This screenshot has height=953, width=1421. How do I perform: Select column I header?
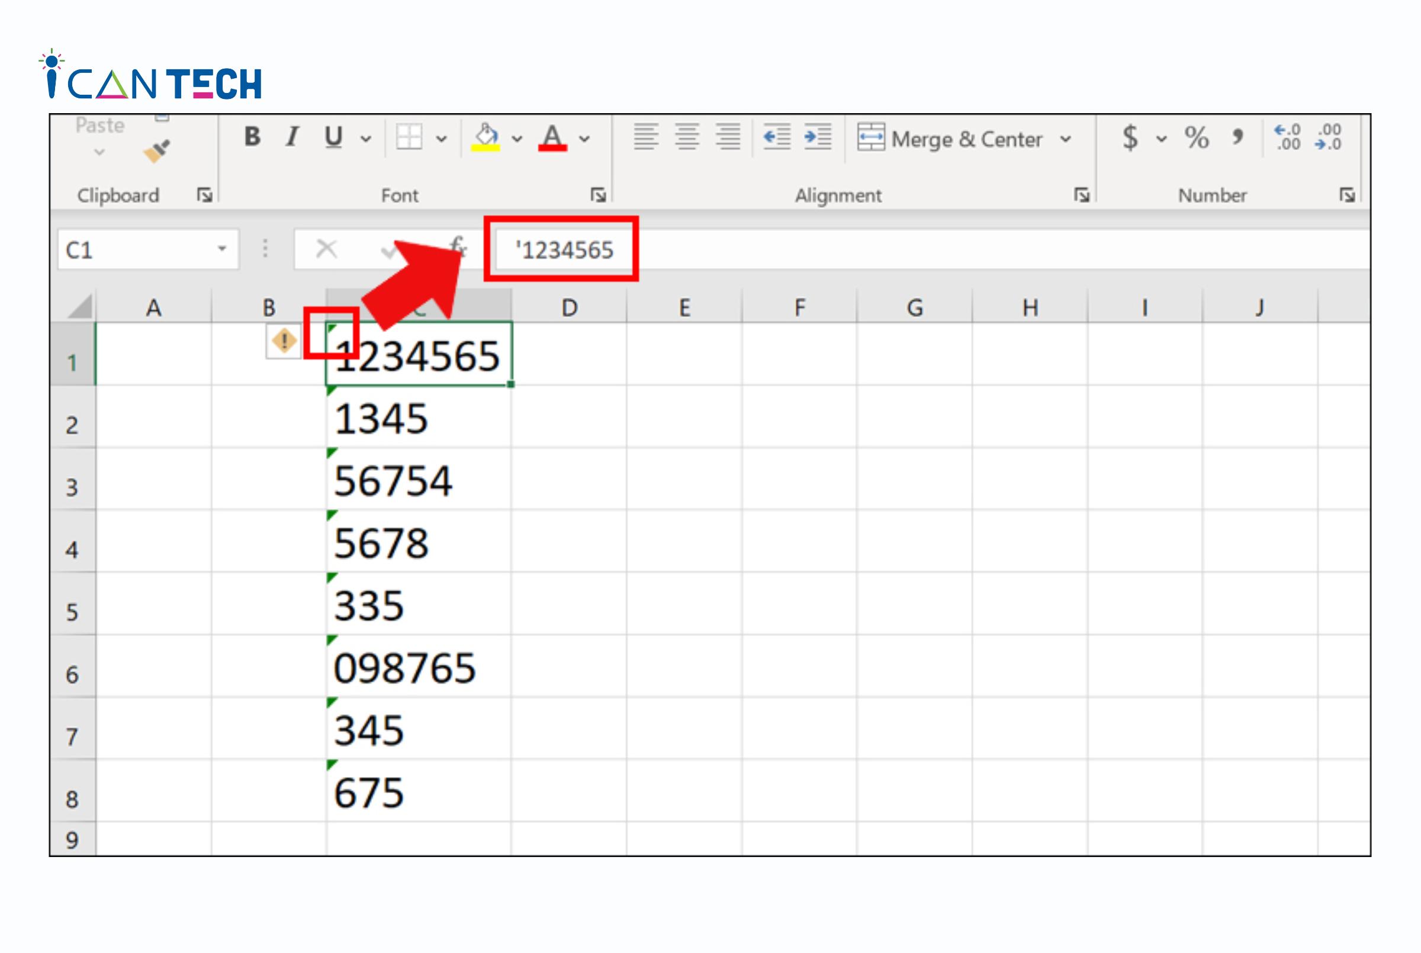pyautogui.click(x=1145, y=307)
